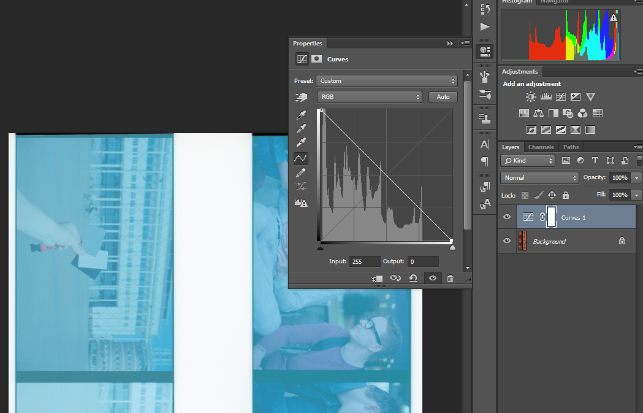Viewport: 643px width, 413px height.
Task: Open the RGB channel dropdown
Action: pyautogui.click(x=370, y=97)
